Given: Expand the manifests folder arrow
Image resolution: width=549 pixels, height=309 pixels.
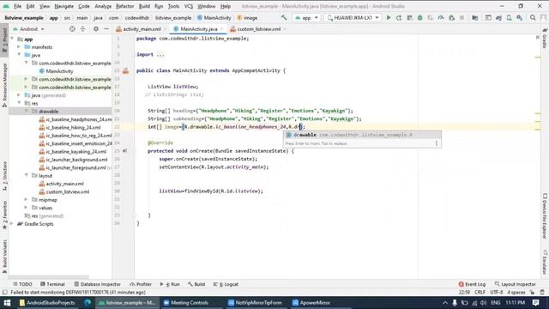Looking at the screenshot, I should pos(19,47).
